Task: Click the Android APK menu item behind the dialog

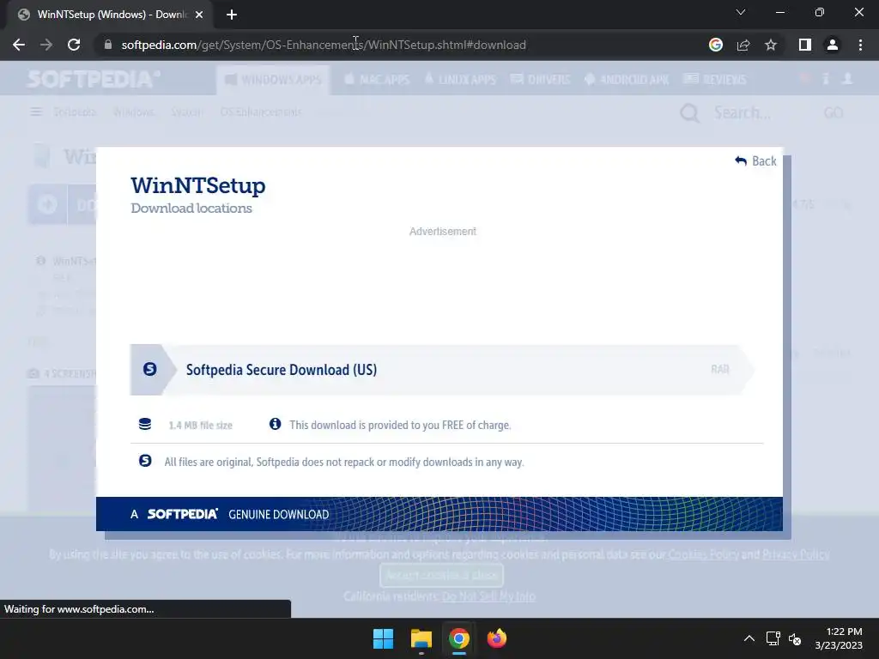Action: (x=627, y=80)
